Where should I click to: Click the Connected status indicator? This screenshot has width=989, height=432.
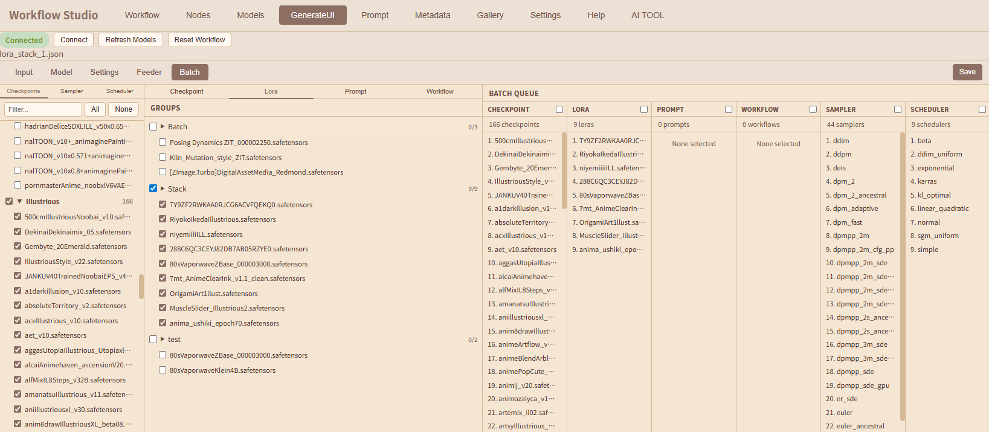point(24,40)
